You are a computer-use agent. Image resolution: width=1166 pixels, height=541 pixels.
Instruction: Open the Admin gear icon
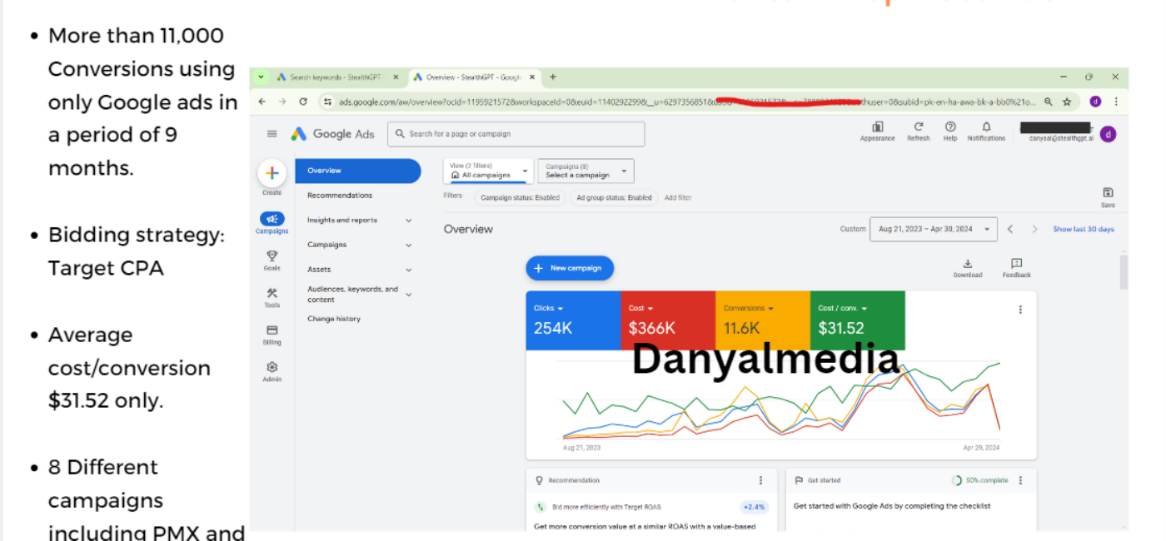click(272, 367)
